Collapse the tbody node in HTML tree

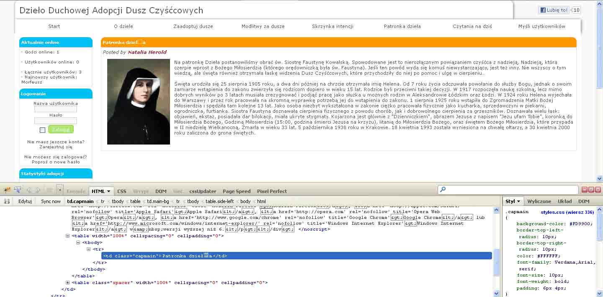click(x=78, y=243)
